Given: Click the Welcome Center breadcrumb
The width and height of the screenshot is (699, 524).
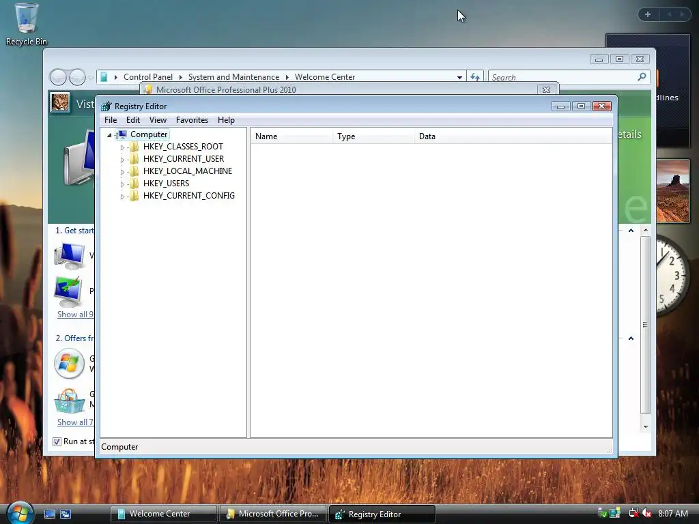Looking at the screenshot, I should tap(325, 77).
